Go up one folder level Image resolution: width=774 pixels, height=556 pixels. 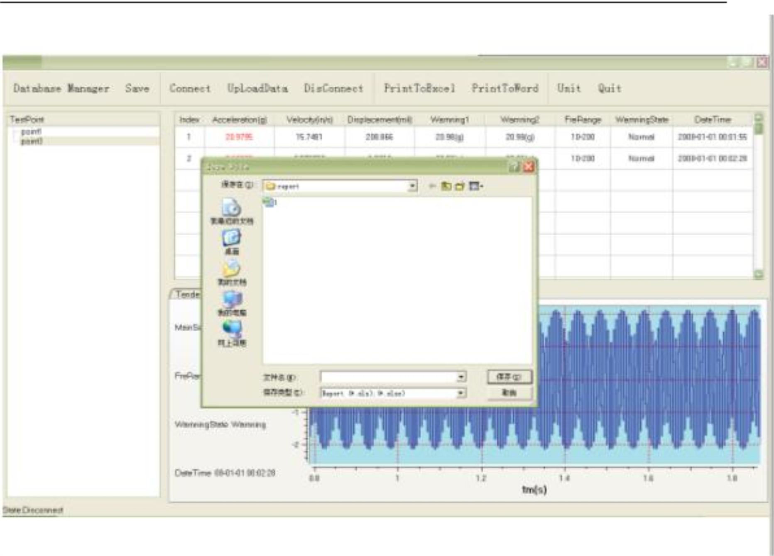click(x=446, y=186)
